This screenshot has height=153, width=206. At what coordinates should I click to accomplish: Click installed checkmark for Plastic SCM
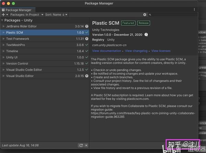point(87,32)
